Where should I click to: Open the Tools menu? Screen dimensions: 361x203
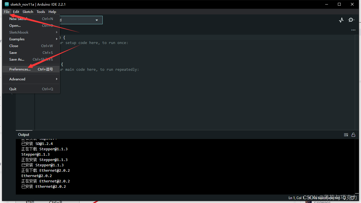pyautogui.click(x=41, y=12)
